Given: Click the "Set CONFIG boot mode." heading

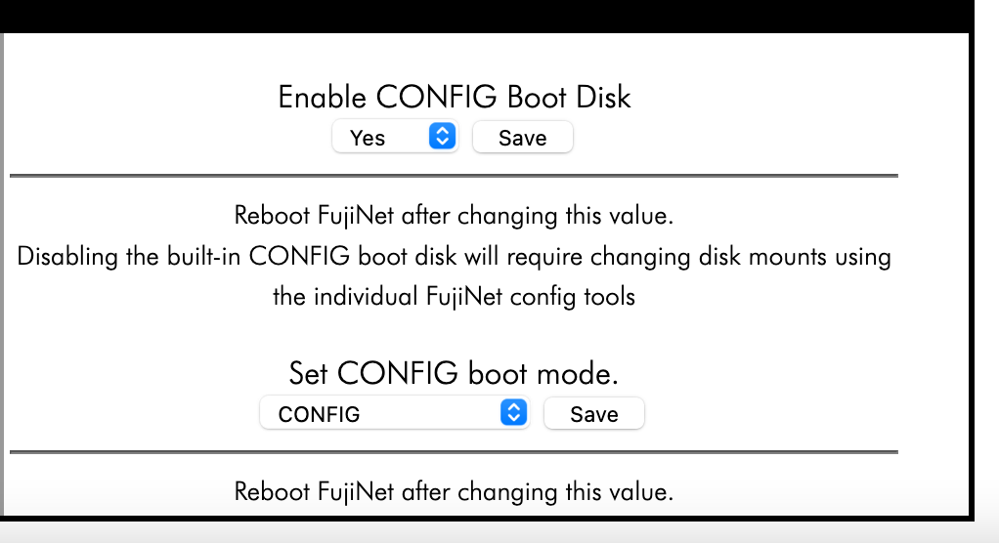Looking at the screenshot, I should tap(454, 373).
